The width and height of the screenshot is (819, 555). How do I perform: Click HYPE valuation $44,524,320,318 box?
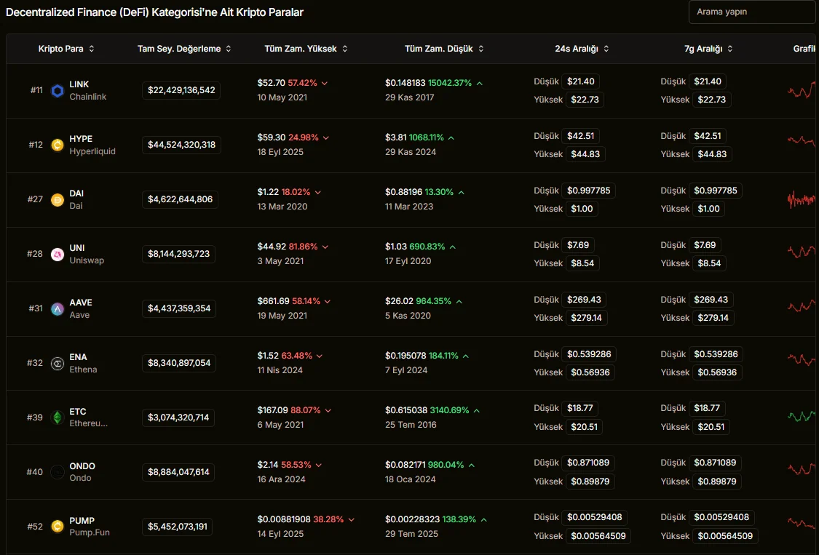(x=181, y=145)
